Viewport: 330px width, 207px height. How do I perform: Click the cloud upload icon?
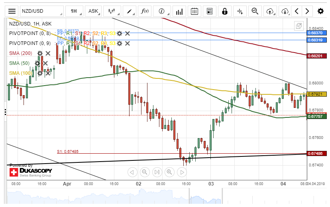270,11
